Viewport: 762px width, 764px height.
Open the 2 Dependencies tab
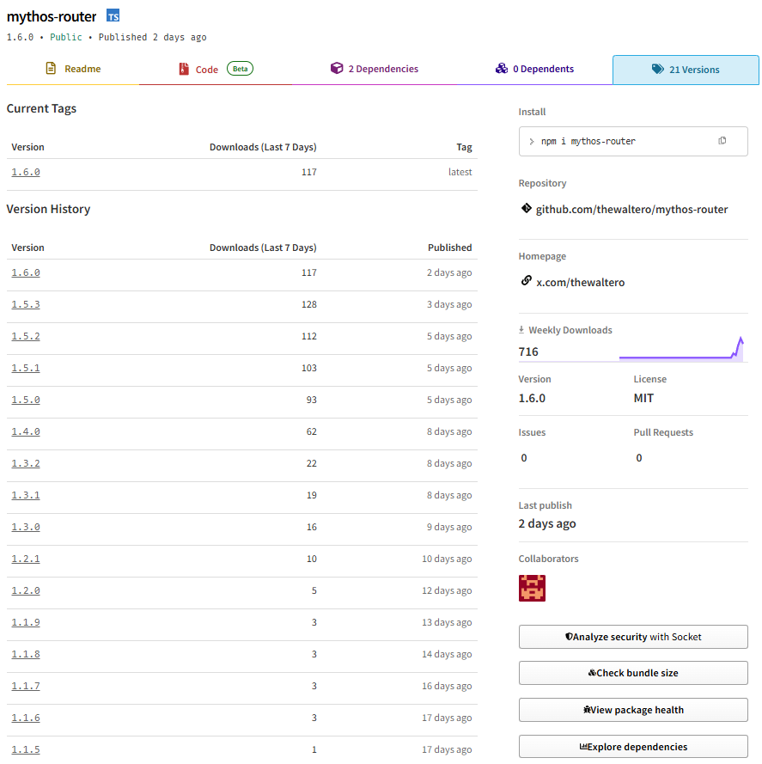click(375, 70)
